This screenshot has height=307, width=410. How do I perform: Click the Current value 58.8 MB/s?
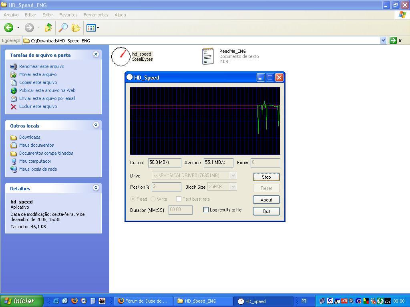click(x=165, y=163)
